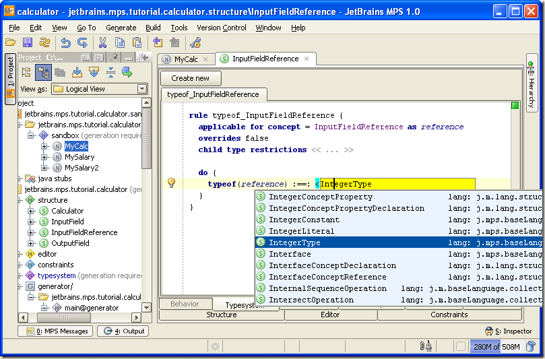
Task: Switch to the Structure tab
Action: 222,315
